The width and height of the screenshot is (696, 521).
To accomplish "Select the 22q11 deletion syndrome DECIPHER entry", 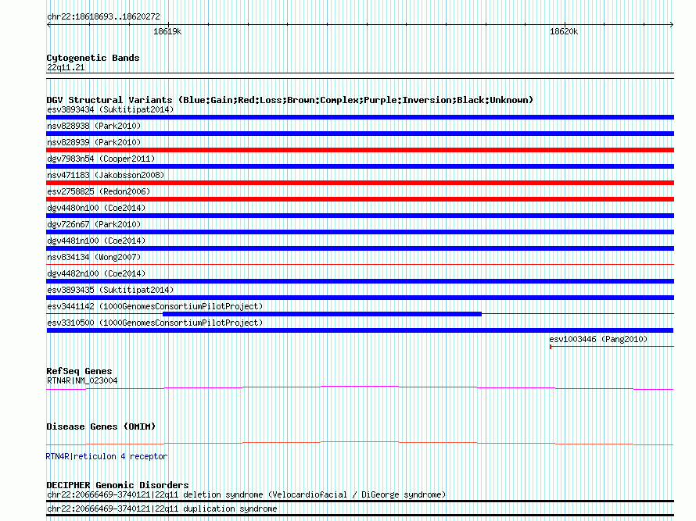I will (x=246, y=494).
